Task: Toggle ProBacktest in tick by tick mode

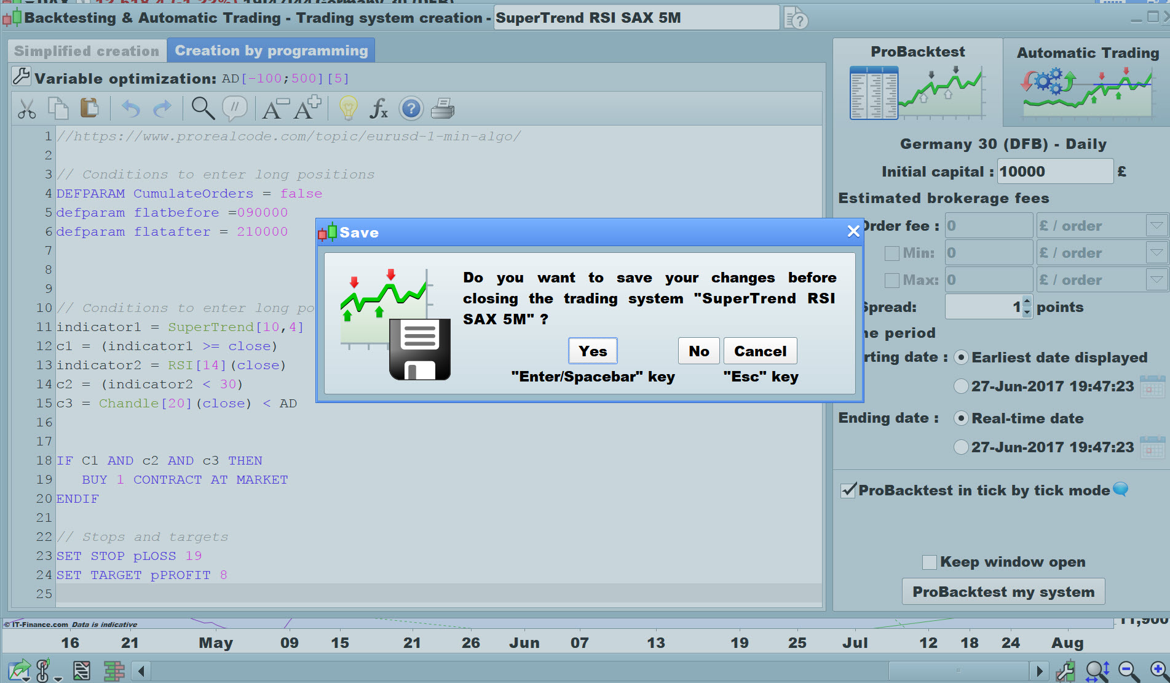Action: [848, 490]
